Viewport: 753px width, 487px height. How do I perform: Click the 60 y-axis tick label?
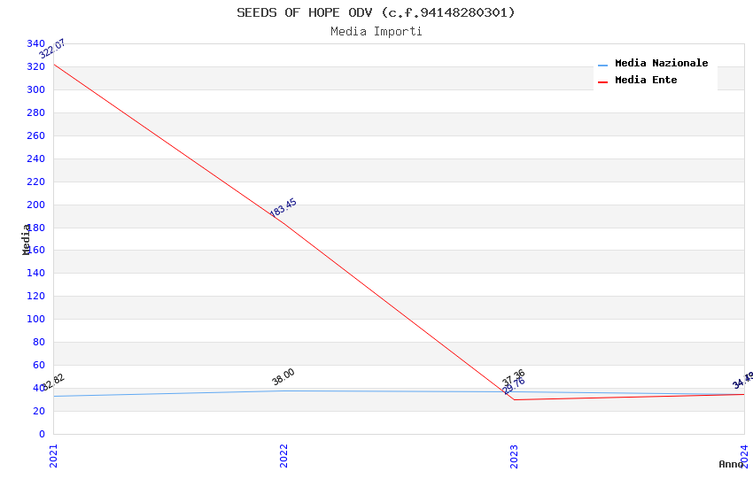coord(39,365)
